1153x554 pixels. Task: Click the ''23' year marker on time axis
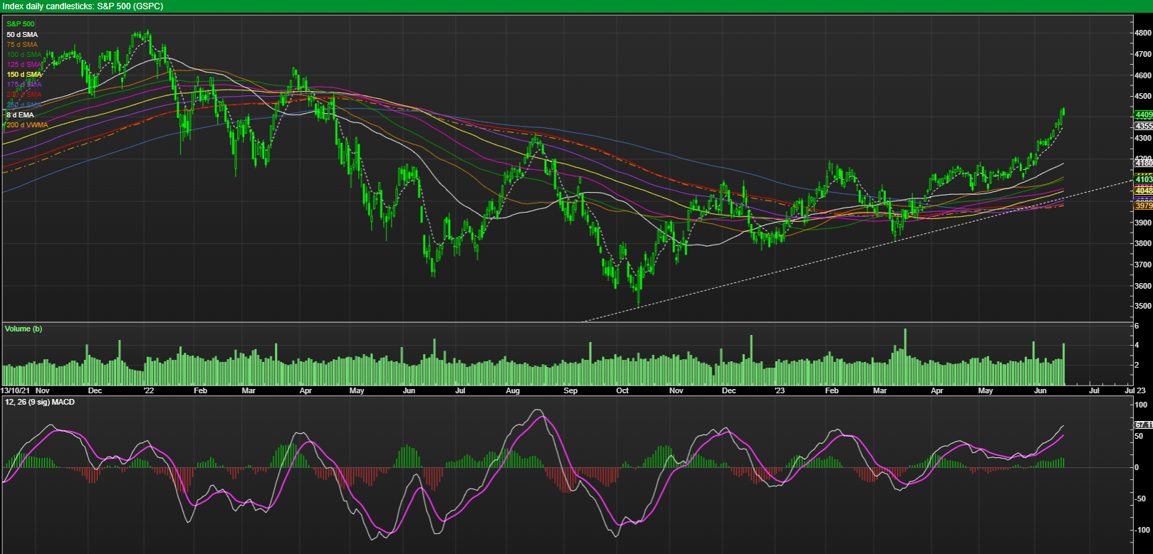pos(780,390)
